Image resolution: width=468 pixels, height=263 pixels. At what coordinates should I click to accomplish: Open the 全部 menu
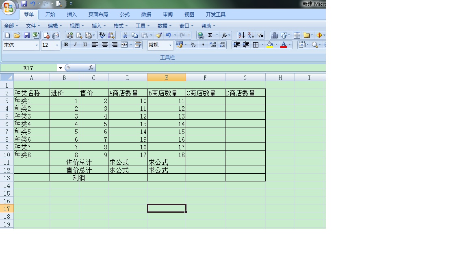click(x=11, y=26)
